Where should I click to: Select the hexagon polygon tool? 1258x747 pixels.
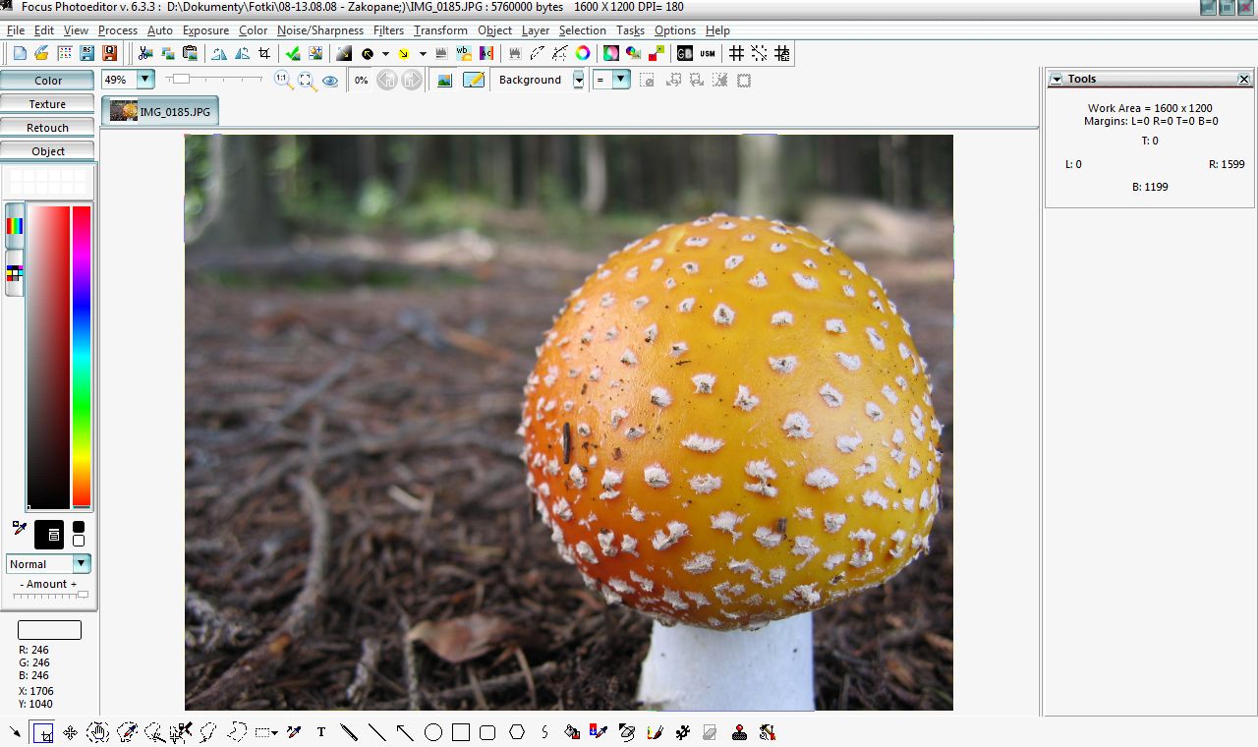click(517, 732)
